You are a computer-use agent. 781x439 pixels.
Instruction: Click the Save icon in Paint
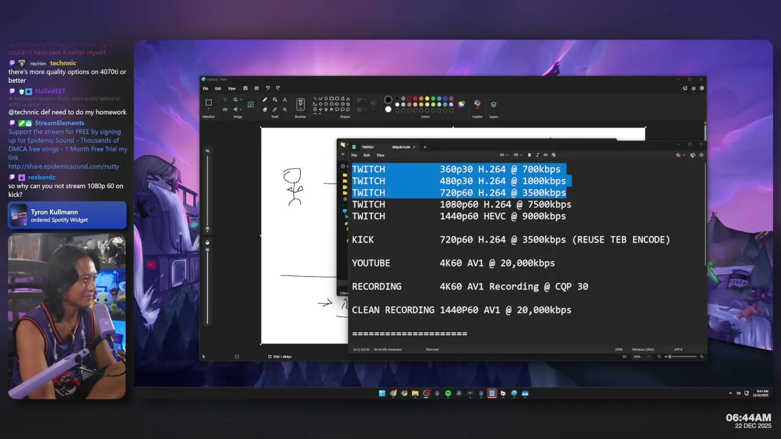tap(245, 88)
